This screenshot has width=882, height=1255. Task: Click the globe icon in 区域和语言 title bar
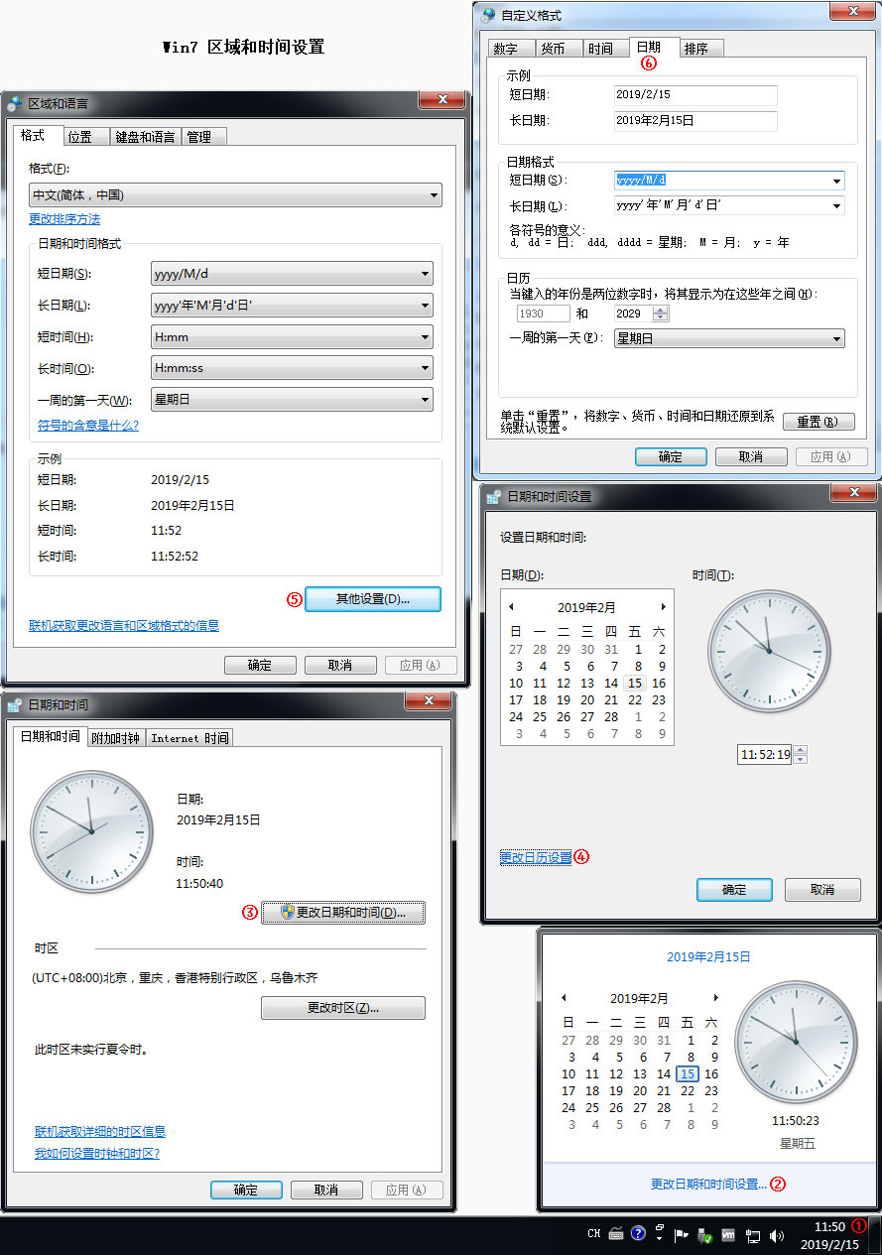15,104
